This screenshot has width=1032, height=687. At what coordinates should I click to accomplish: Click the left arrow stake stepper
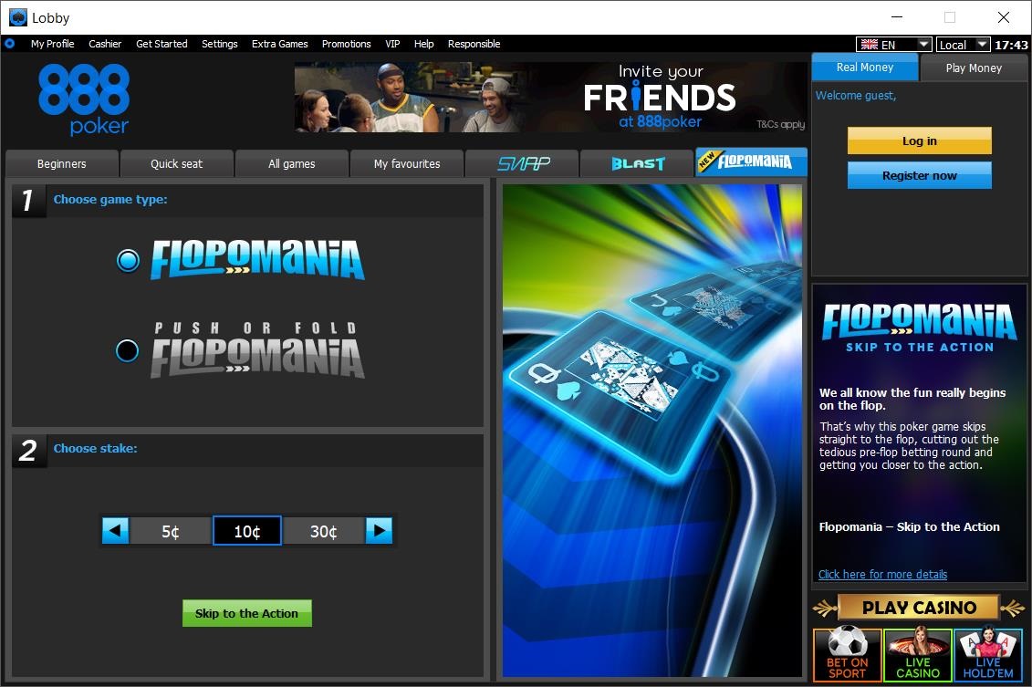pyautogui.click(x=115, y=530)
